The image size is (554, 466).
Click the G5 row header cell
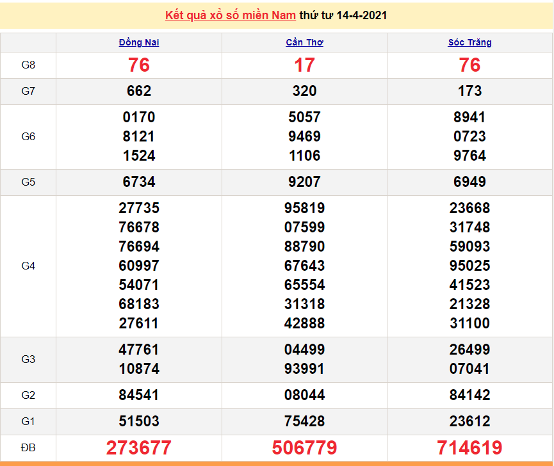(x=28, y=182)
